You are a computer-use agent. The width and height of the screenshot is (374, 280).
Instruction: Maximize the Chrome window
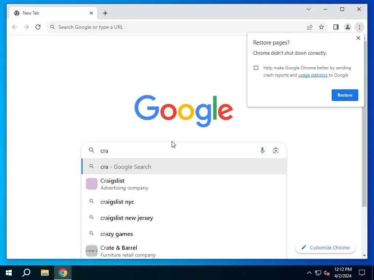(342, 9)
